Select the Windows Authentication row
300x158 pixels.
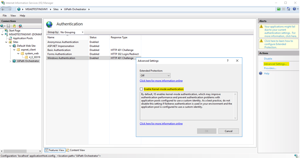coord(94,58)
